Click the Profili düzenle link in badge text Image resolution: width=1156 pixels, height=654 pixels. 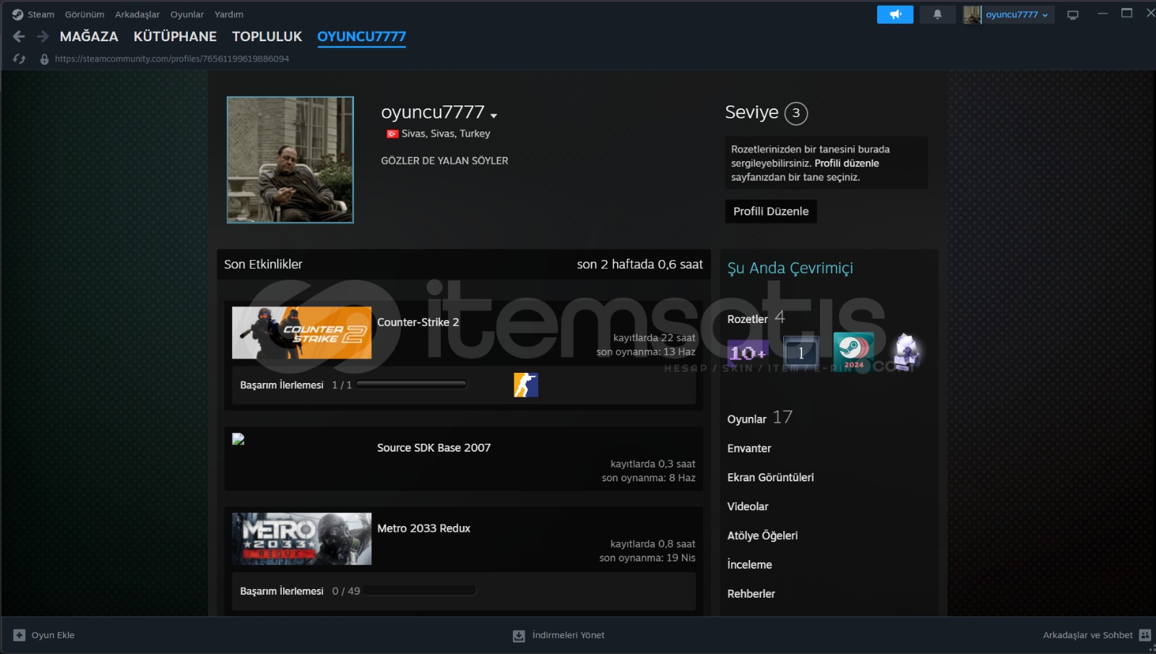click(x=847, y=163)
